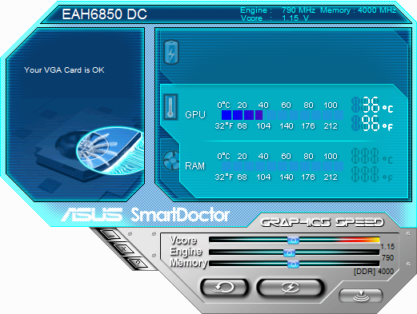Image resolution: width=417 pixels, height=314 pixels.
Task: Open the fan speed monitor icon
Action: point(171,160)
